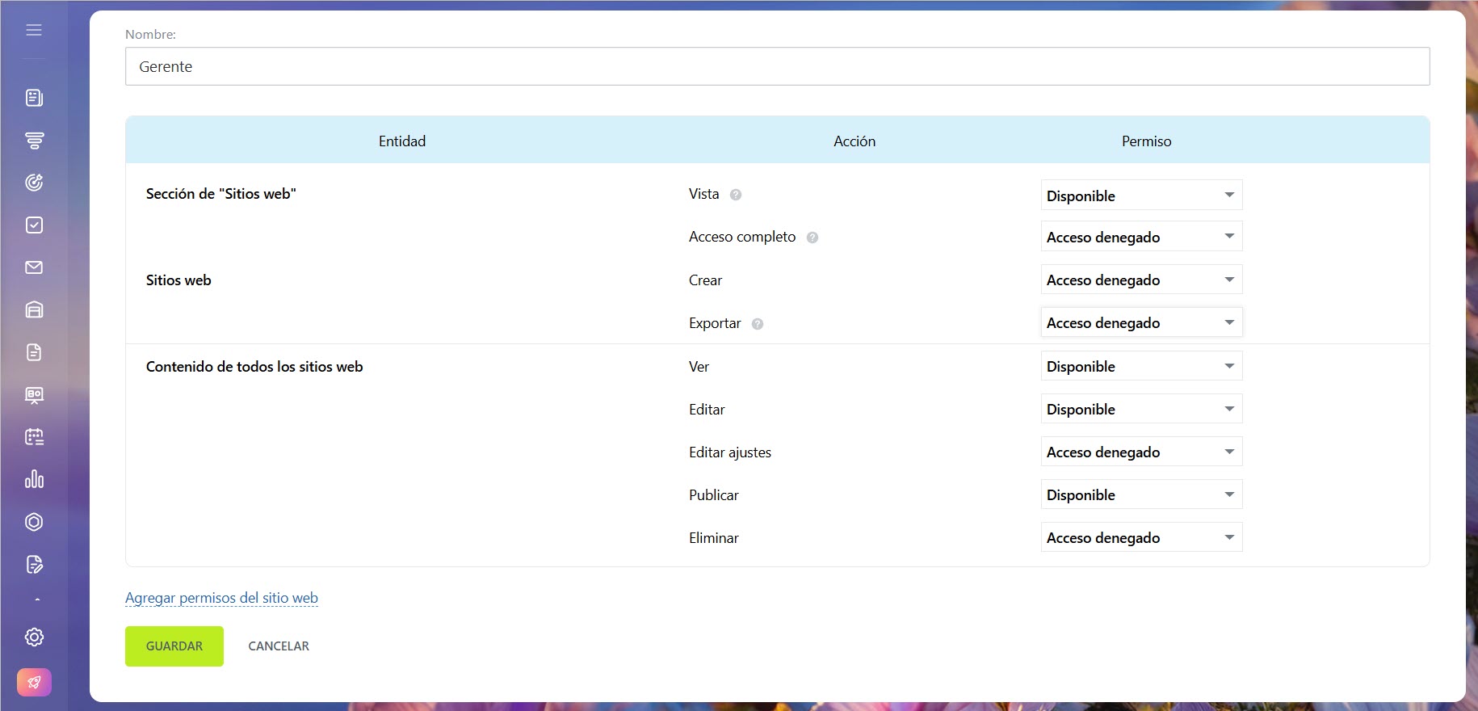
Task: Click help icon next to Acceso completo
Action: 812,238
